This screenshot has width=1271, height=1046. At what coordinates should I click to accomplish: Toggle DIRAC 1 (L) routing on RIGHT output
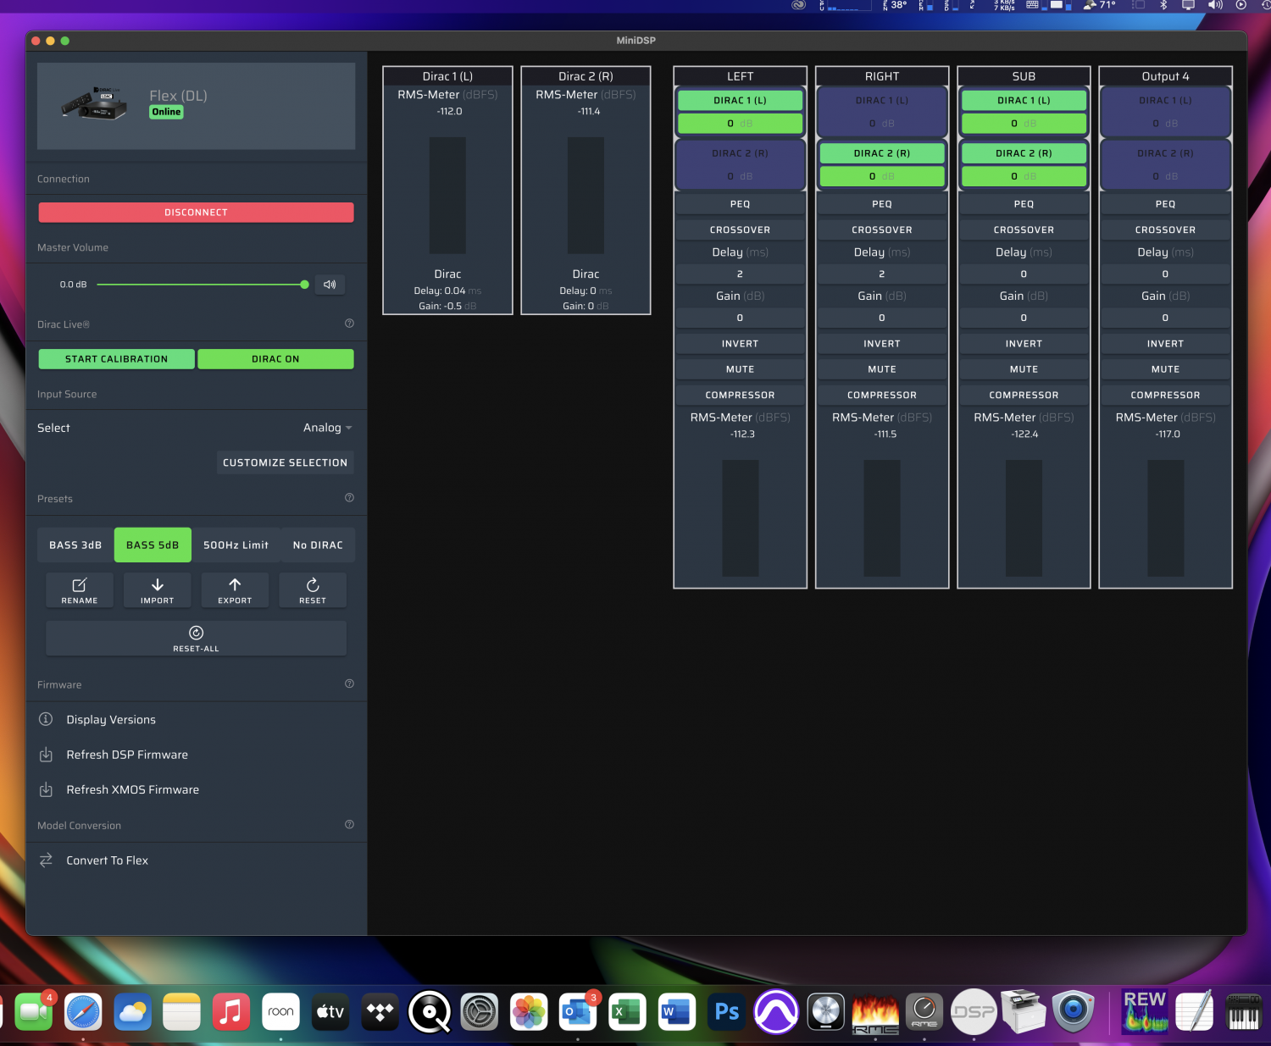(x=882, y=101)
